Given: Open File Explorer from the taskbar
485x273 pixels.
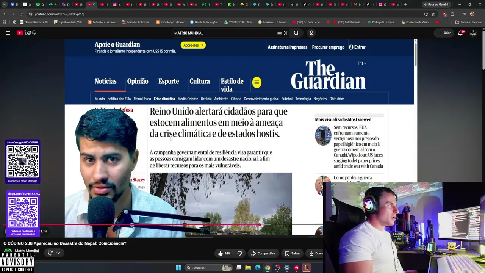Looking at the screenshot, I should point(248,268).
